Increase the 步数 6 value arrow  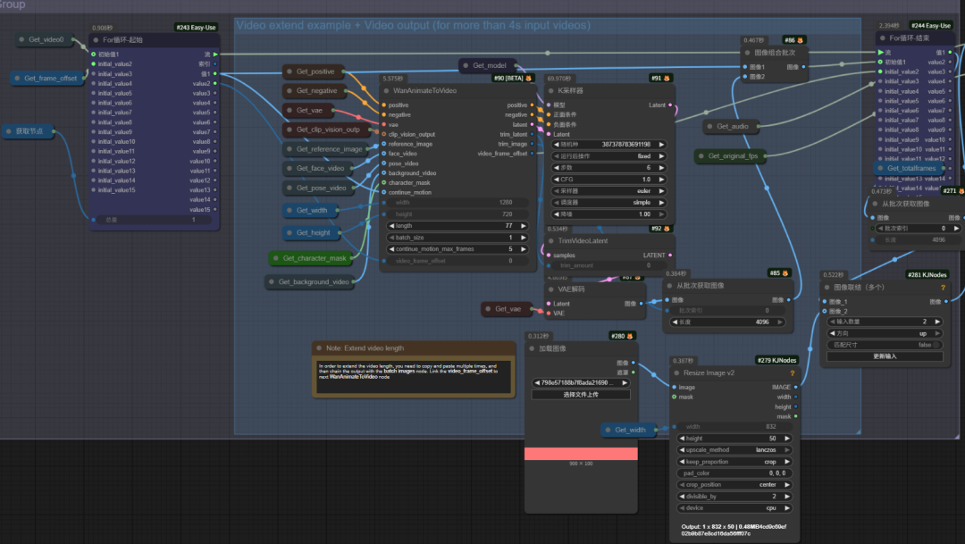[x=661, y=168]
